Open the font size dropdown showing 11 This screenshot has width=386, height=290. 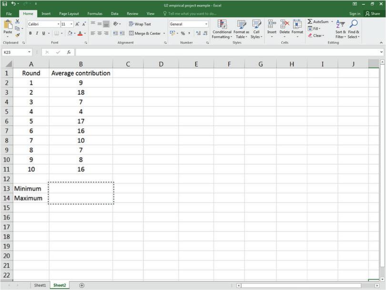coord(71,24)
